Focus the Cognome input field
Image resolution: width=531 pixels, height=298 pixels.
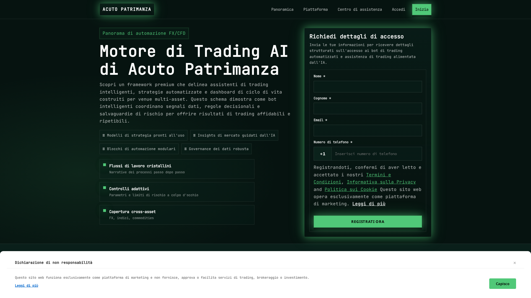pos(368,108)
